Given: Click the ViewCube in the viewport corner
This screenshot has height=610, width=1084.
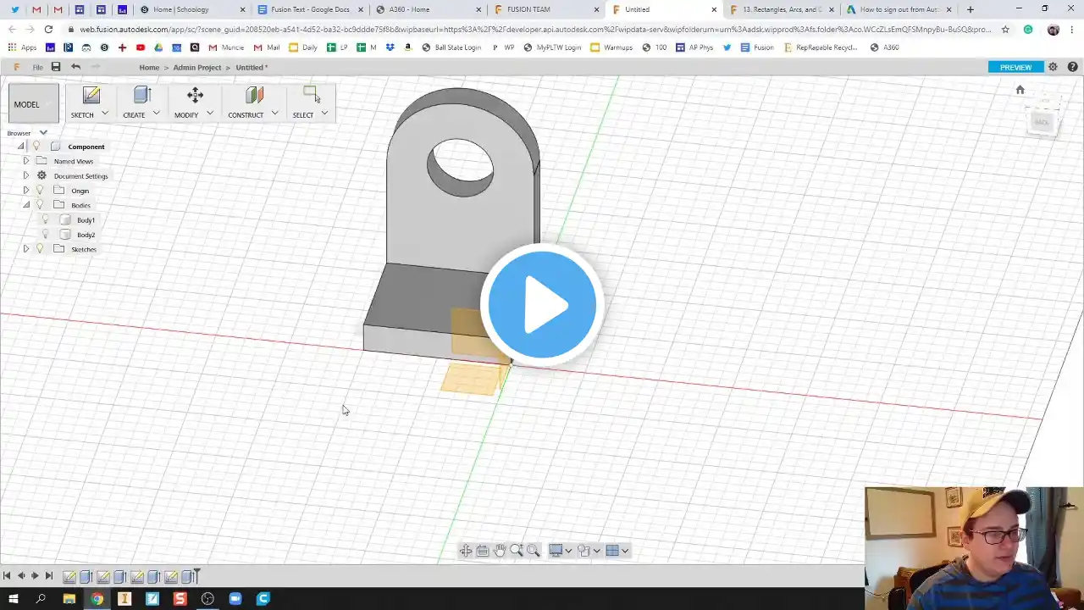Looking at the screenshot, I should [x=1042, y=117].
